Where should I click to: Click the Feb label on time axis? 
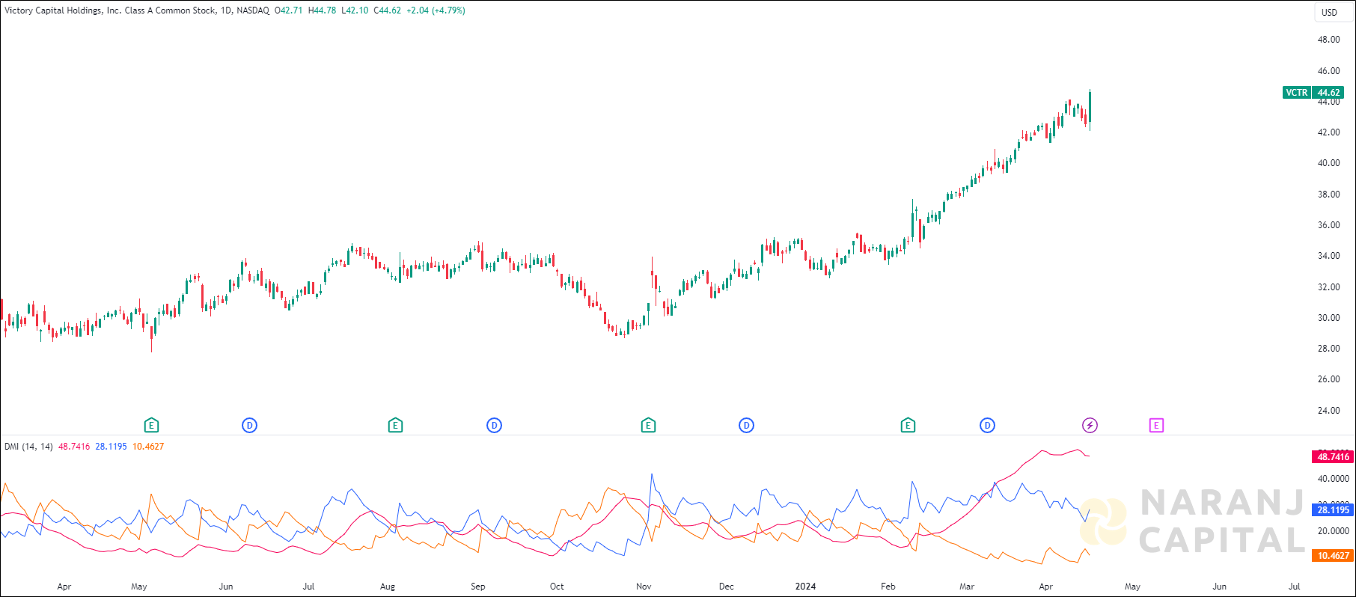point(888,587)
